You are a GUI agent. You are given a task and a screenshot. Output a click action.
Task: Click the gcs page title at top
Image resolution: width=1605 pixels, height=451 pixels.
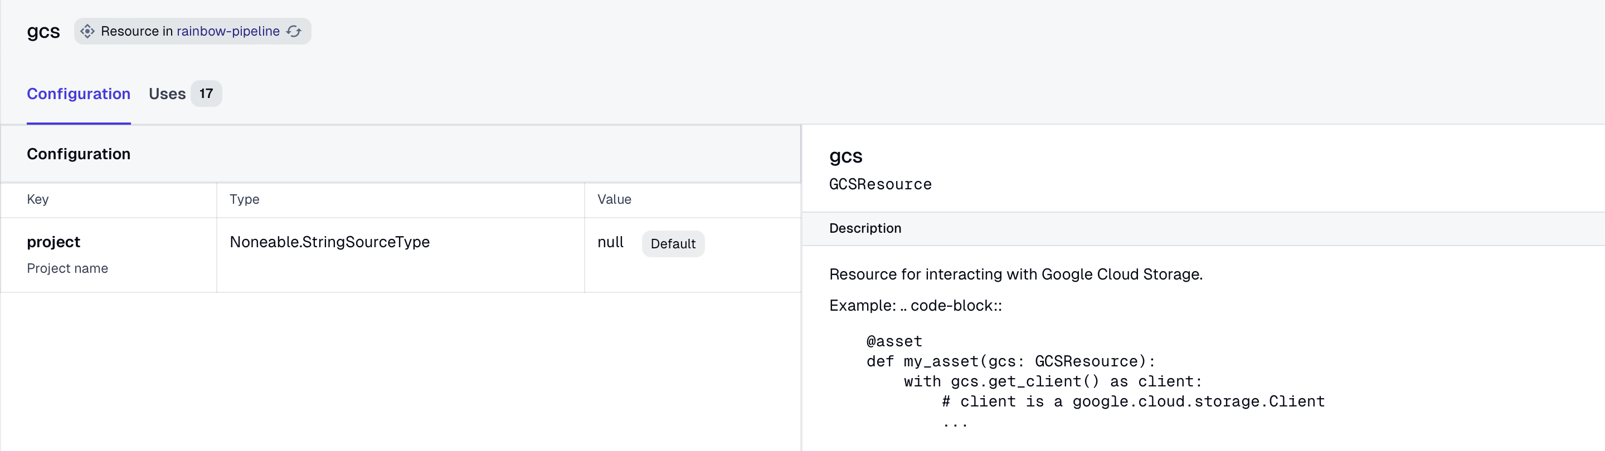pos(43,31)
